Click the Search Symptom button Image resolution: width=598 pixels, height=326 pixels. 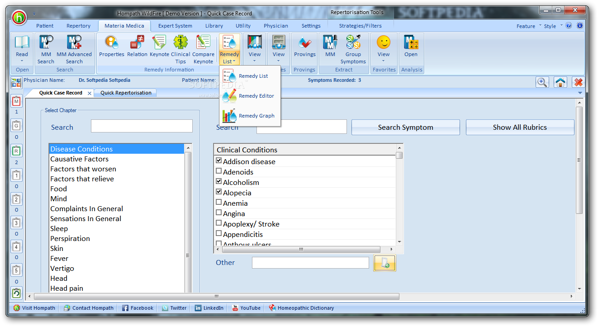pyautogui.click(x=406, y=128)
